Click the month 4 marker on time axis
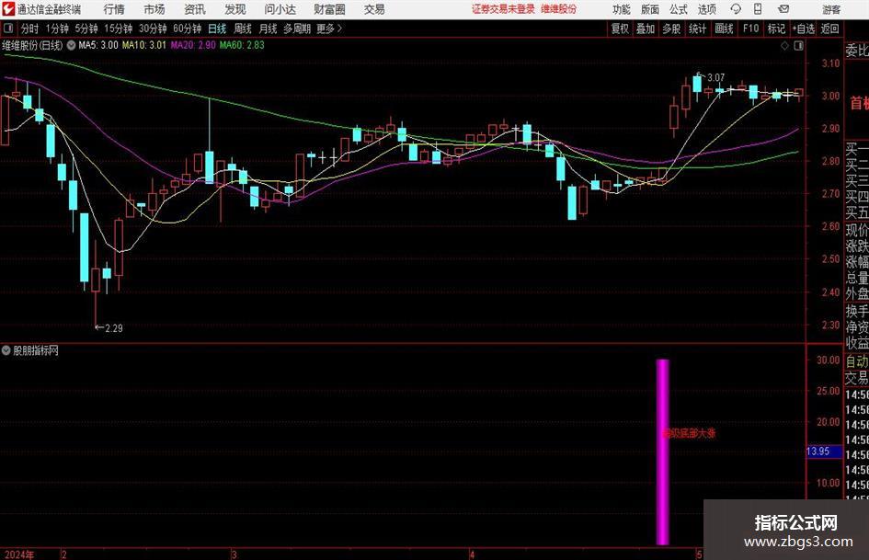 click(x=472, y=554)
